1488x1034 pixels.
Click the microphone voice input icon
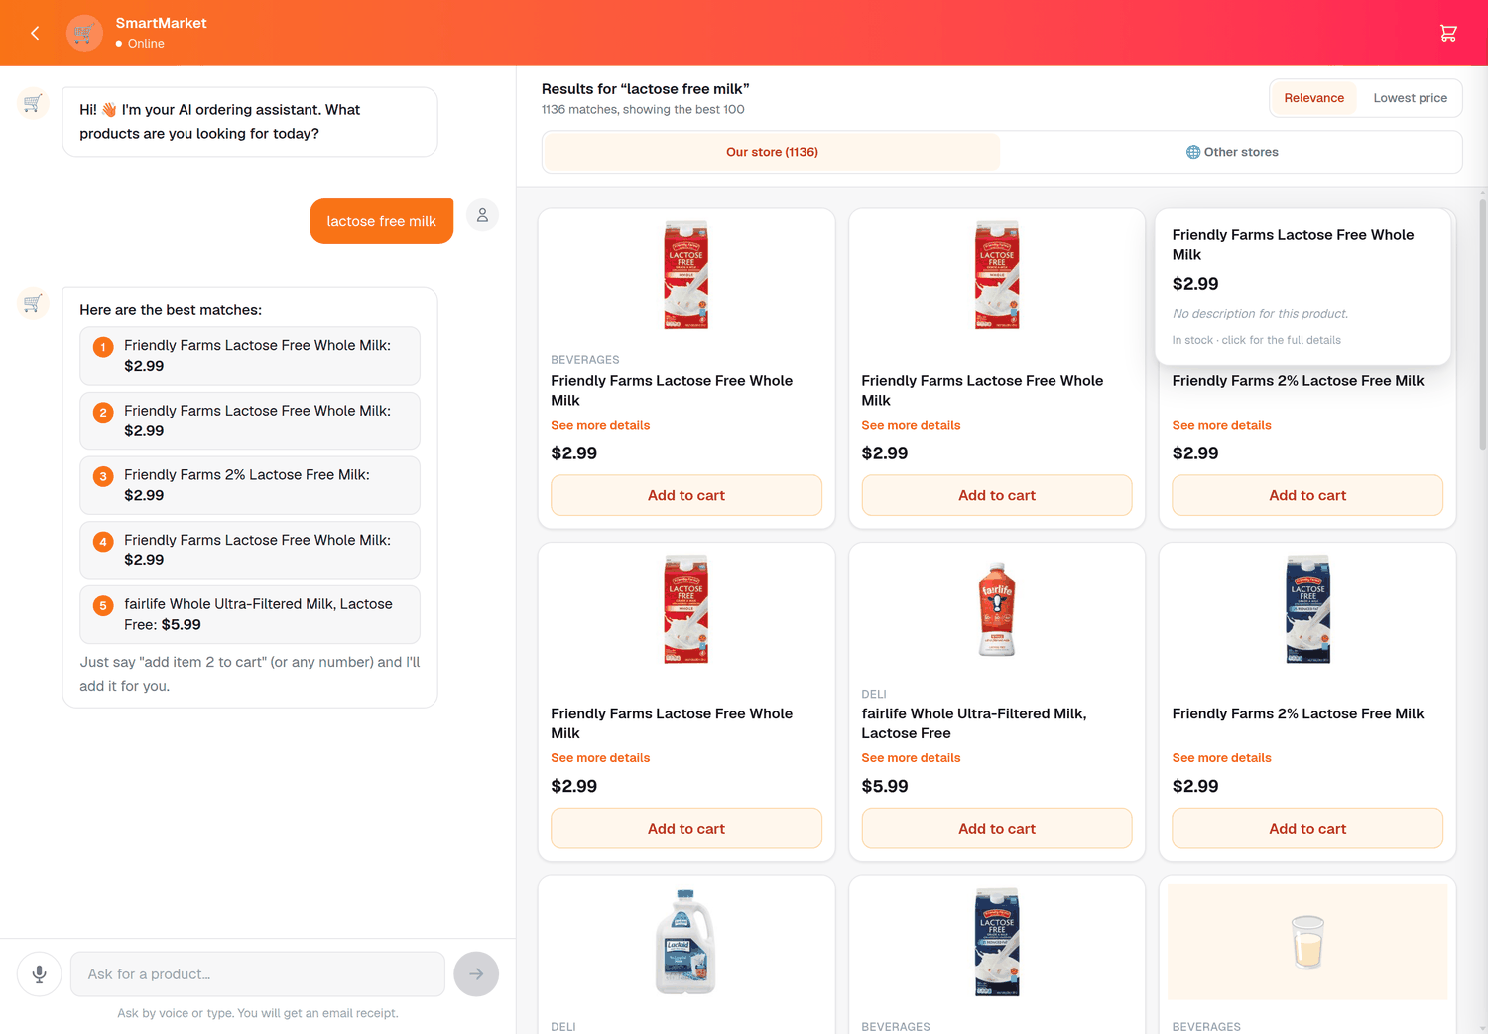pos(40,974)
